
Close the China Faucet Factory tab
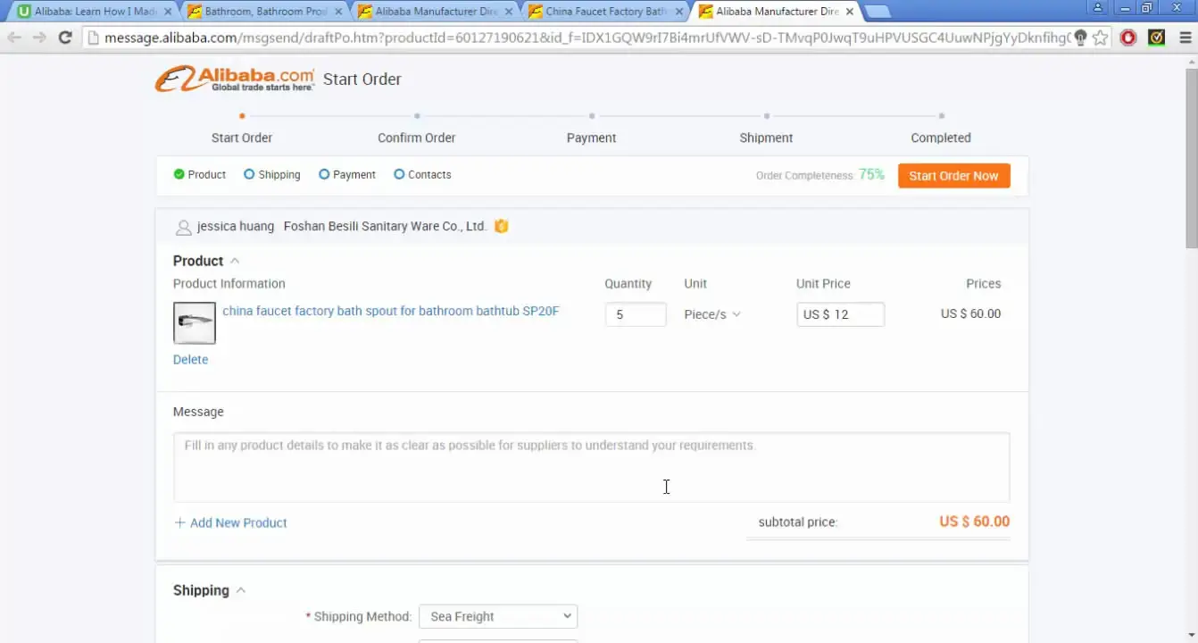click(x=679, y=12)
